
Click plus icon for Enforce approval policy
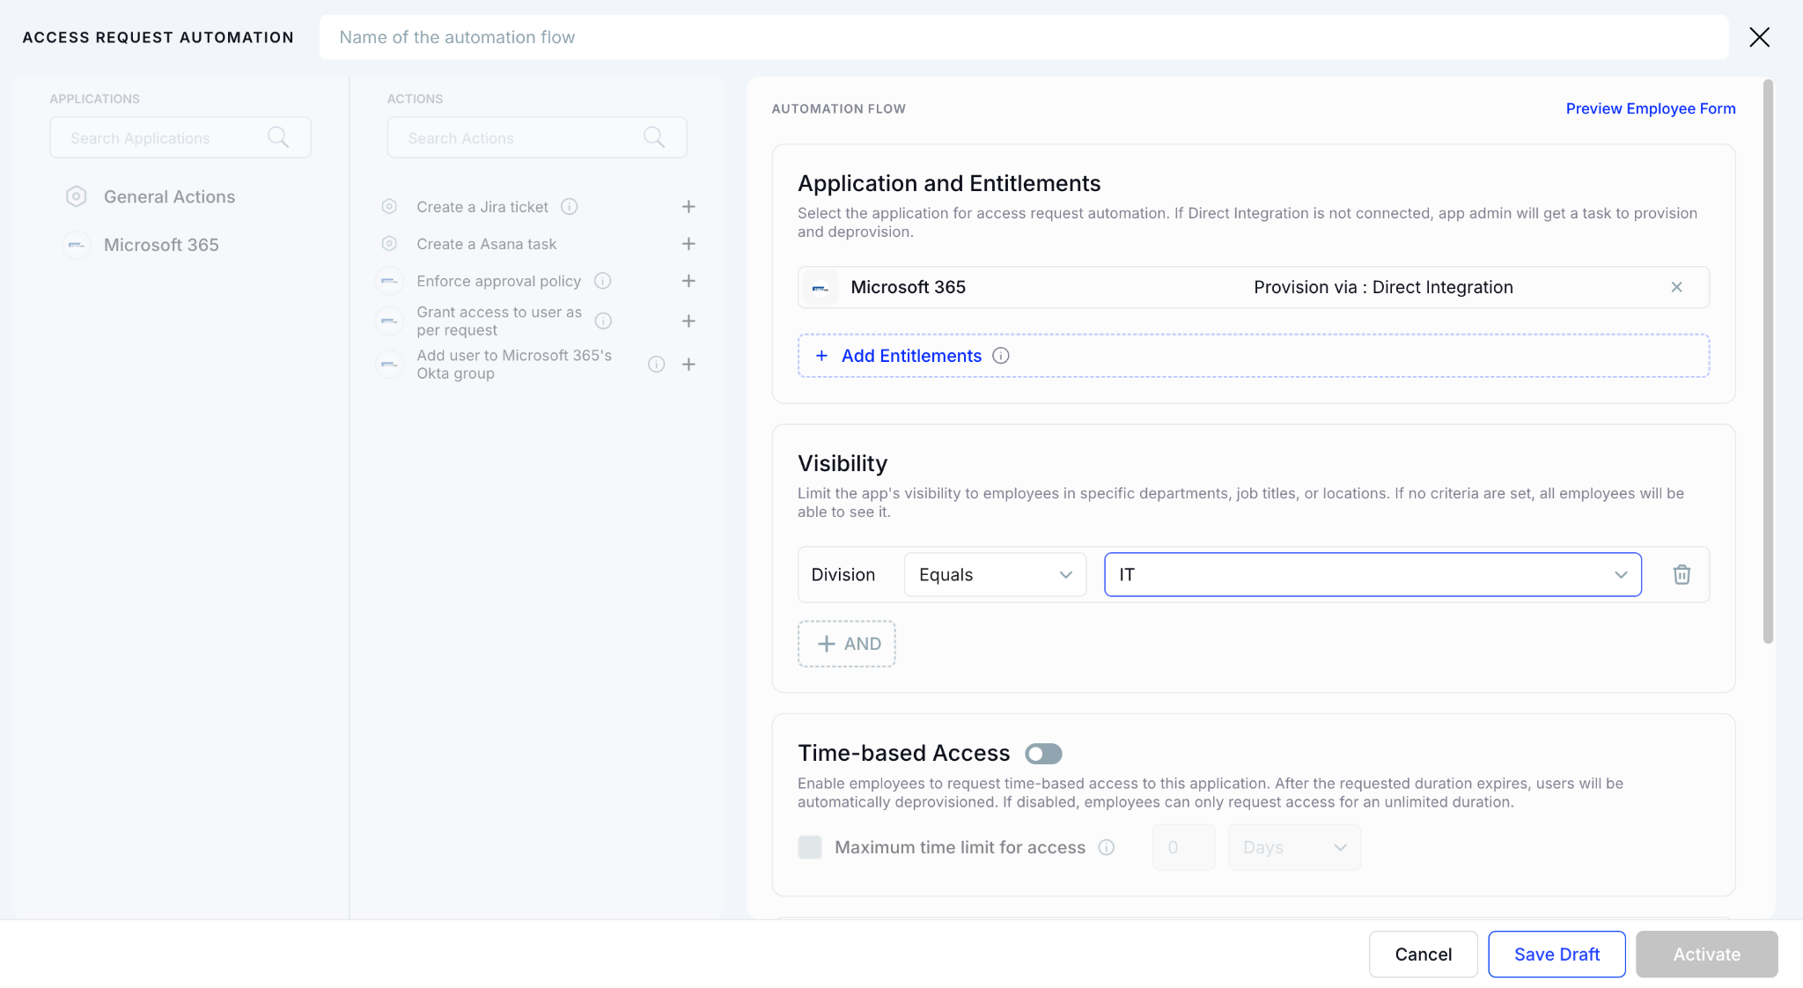point(688,281)
